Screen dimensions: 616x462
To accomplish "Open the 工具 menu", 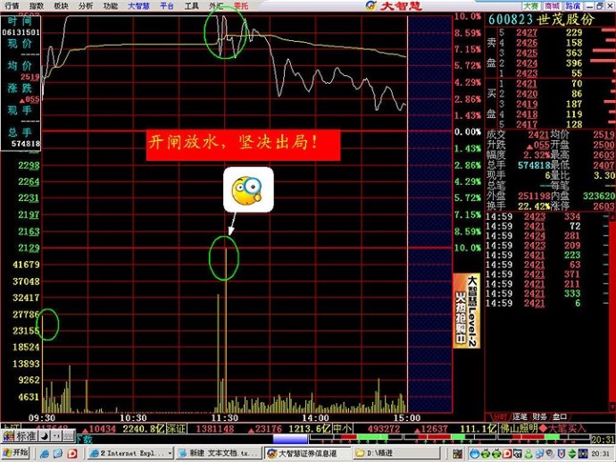I will coord(191,5).
